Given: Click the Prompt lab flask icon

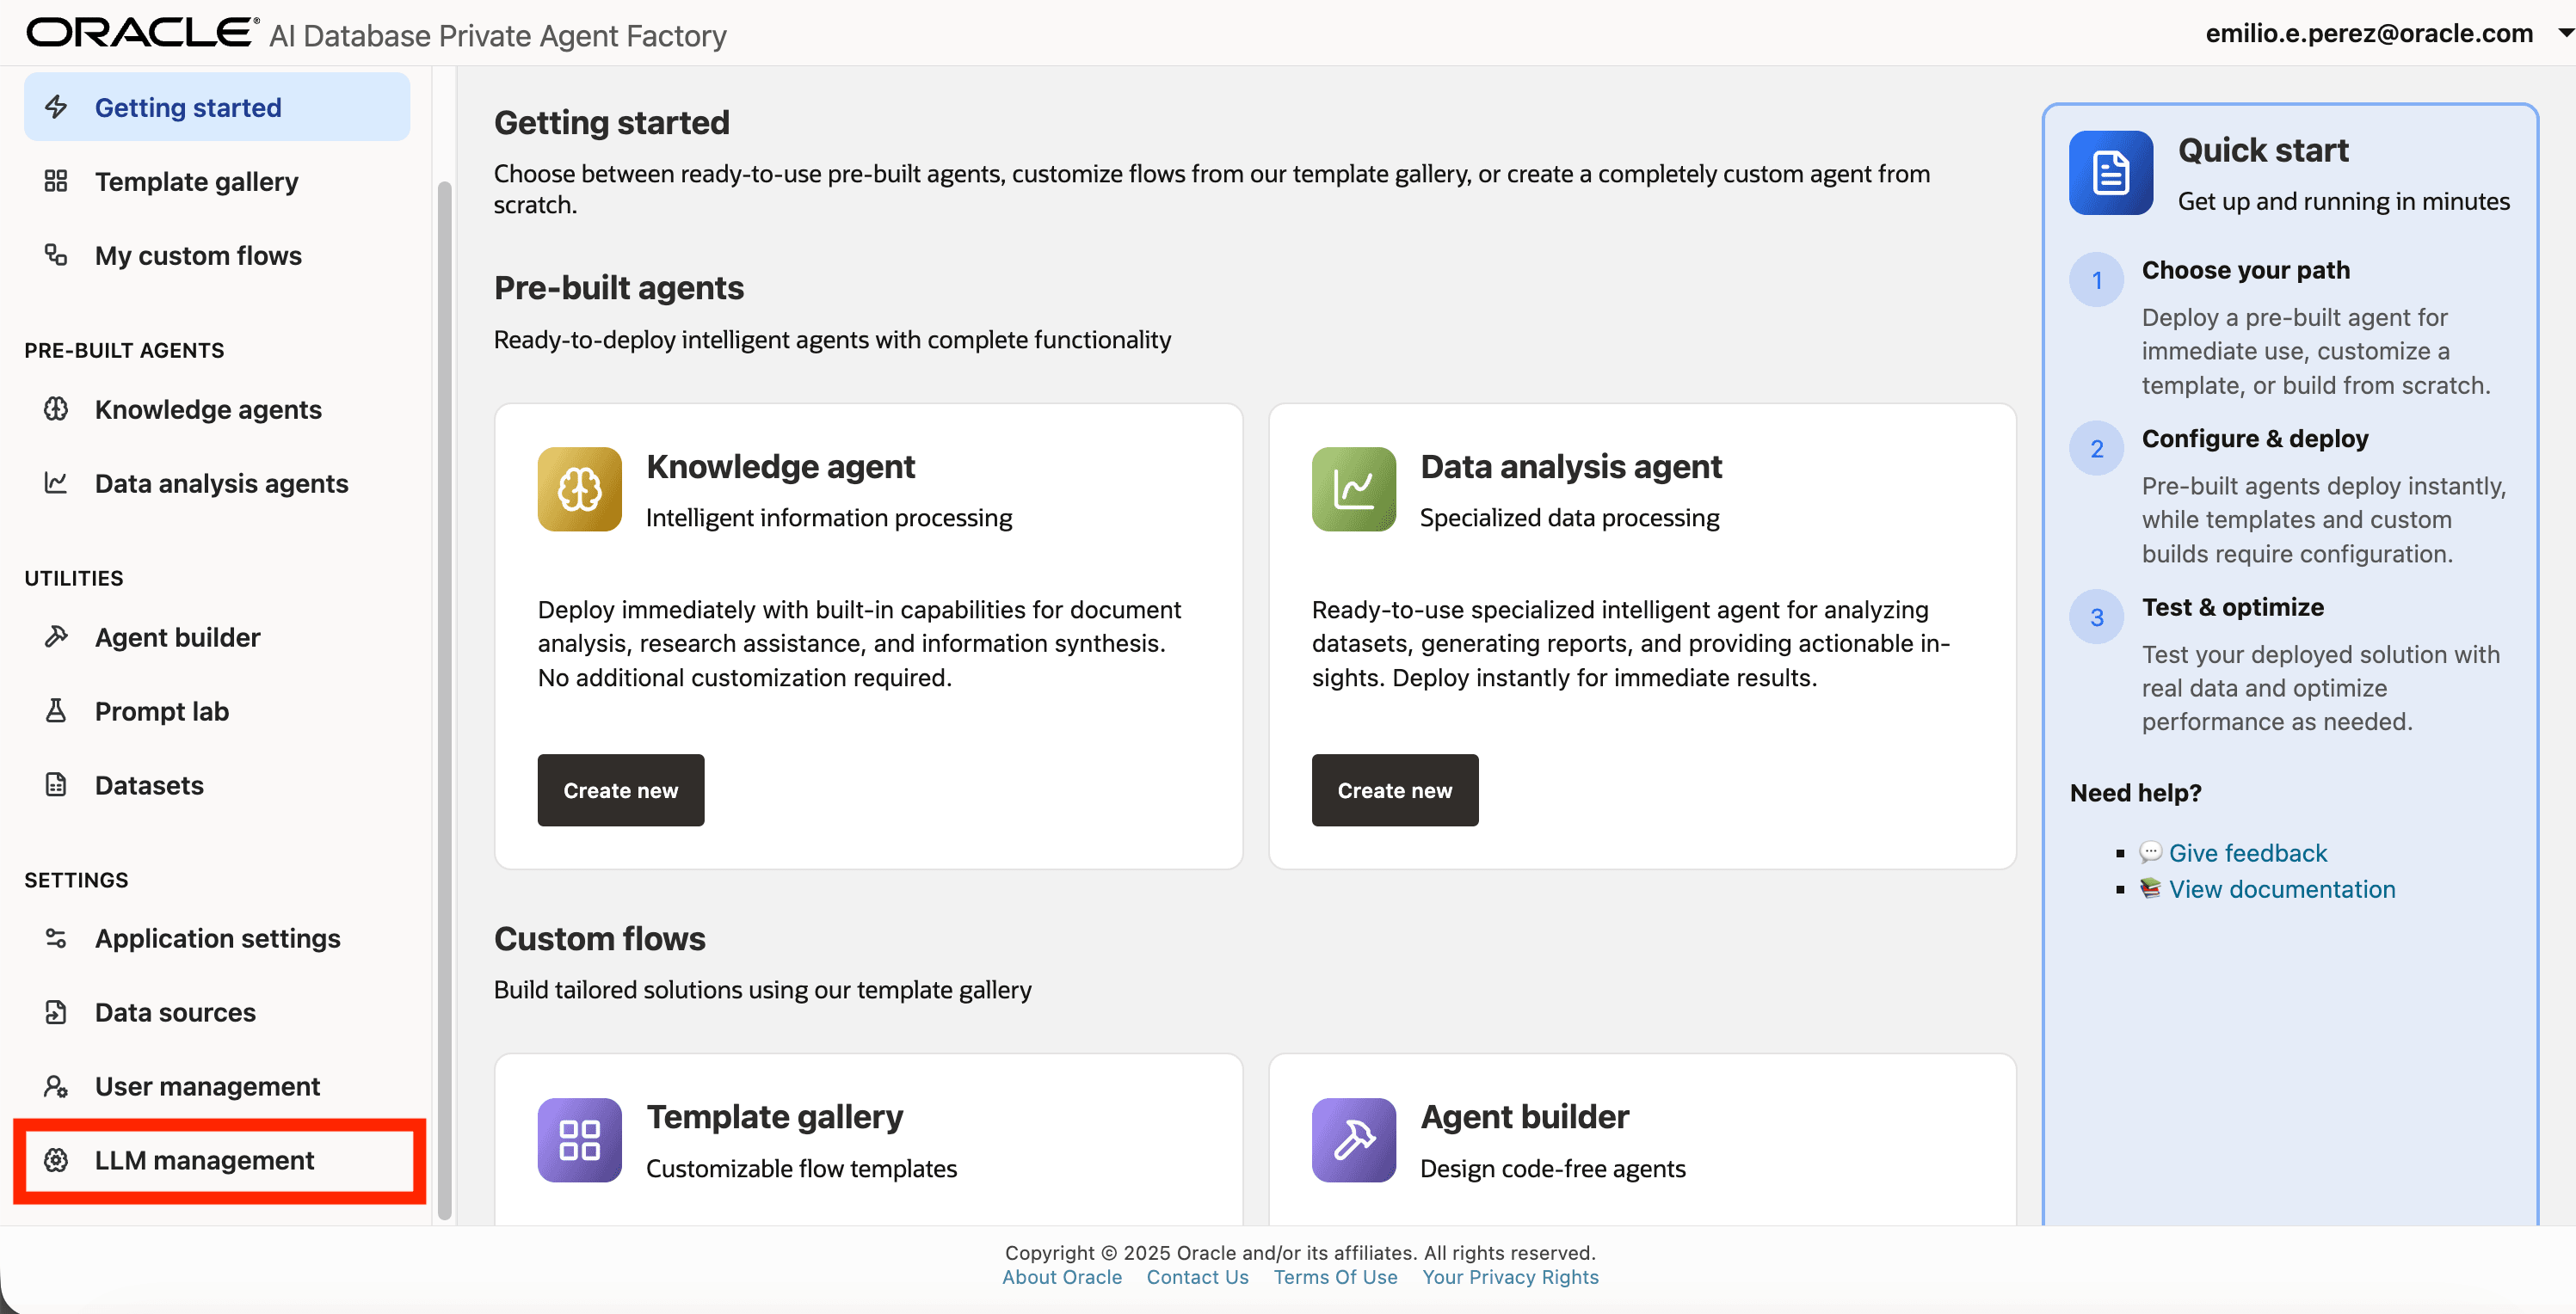Looking at the screenshot, I should [x=56, y=710].
